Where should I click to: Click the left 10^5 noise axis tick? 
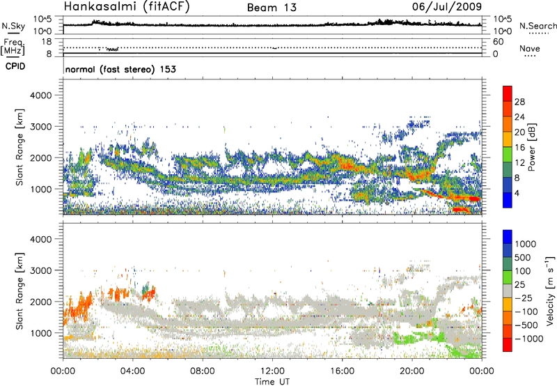(42, 20)
